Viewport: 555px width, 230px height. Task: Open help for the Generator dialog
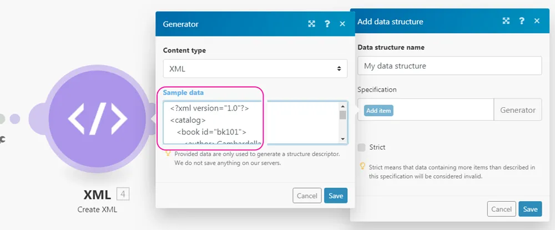tap(327, 24)
